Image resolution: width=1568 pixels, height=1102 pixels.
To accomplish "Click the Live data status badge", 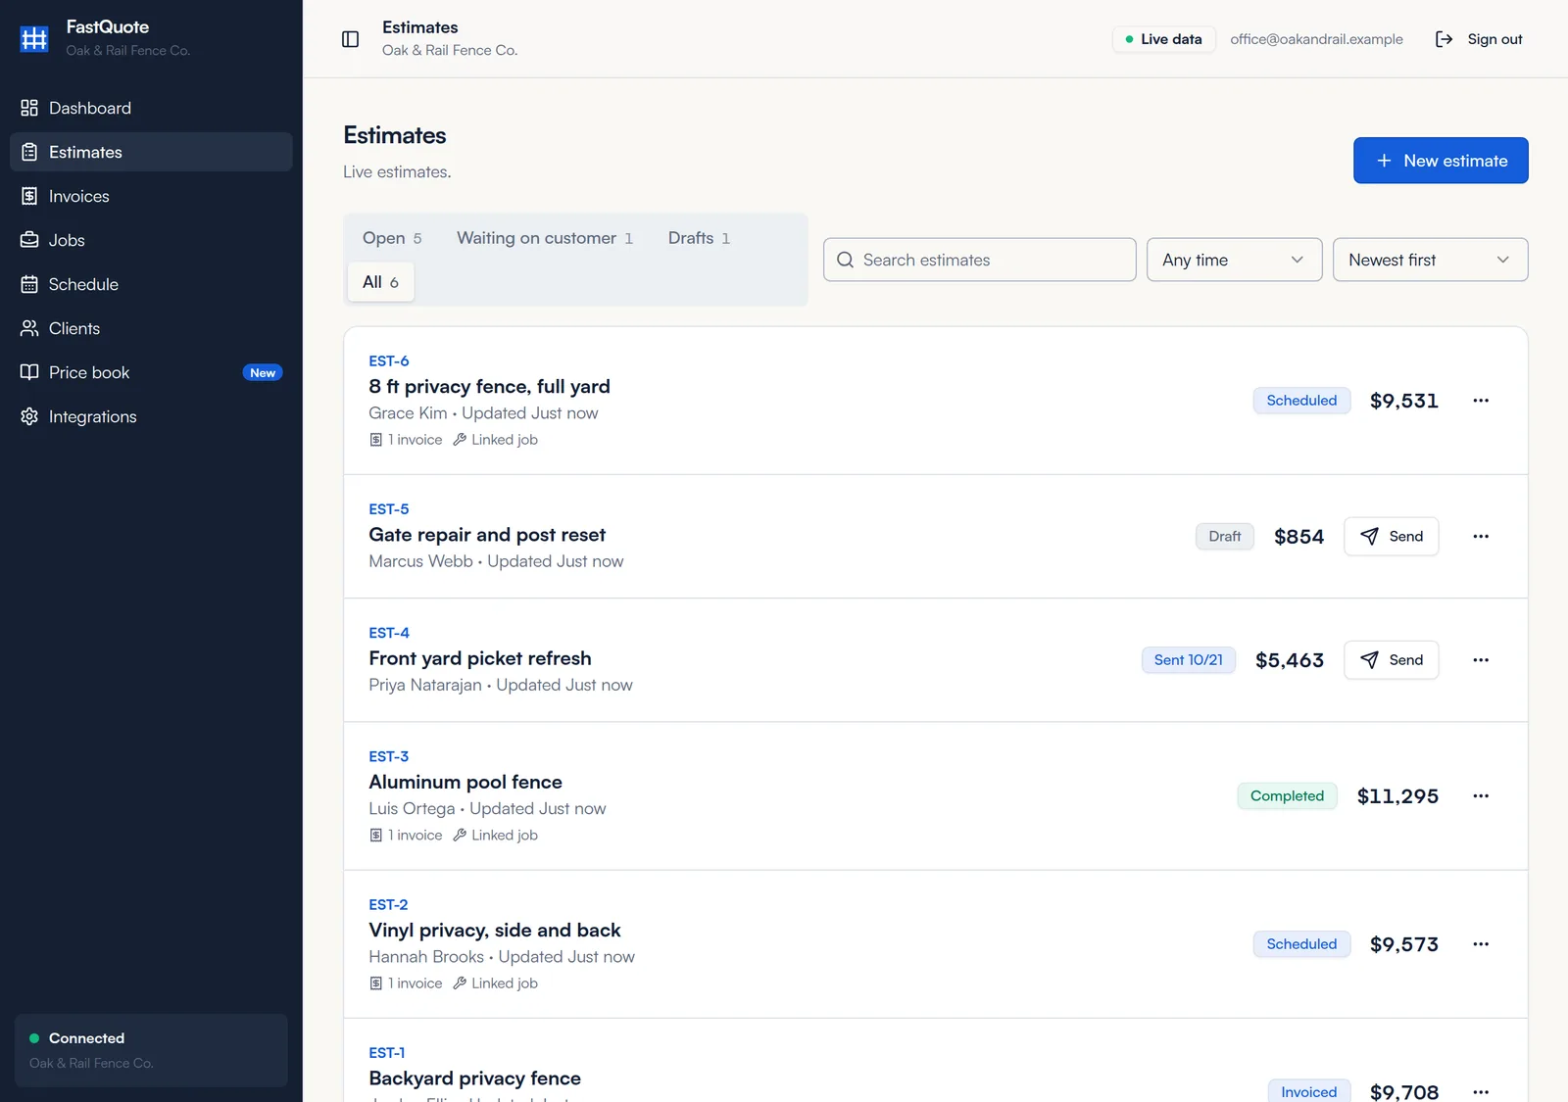I will point(1164,39).
